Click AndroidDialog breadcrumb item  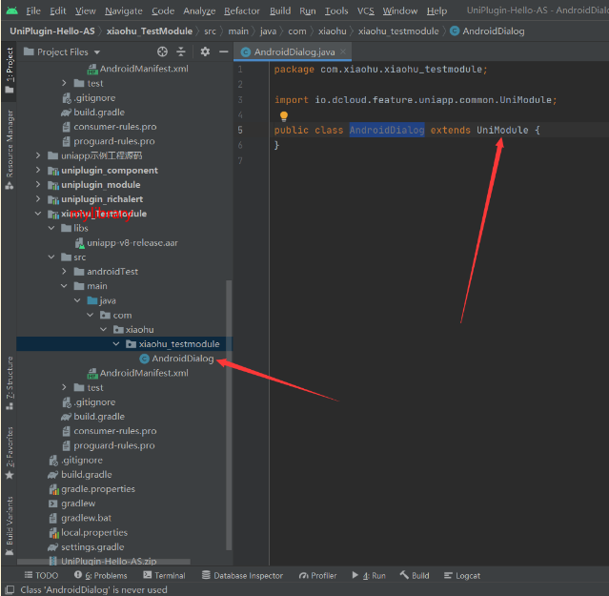pos(487,31)
